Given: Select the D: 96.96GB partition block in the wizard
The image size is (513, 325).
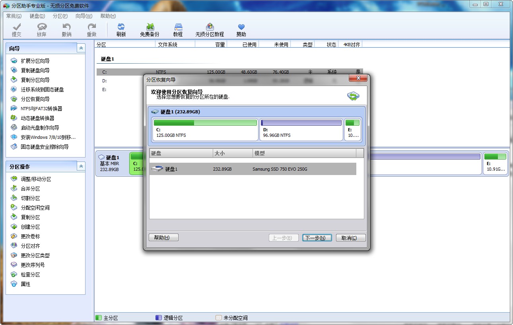Looking at the screenshot, I should tap(301, 129).
